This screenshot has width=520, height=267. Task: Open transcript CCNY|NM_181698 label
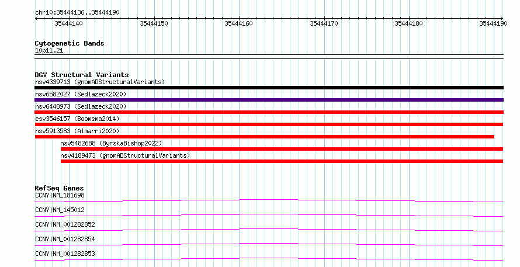pos(60,195)
